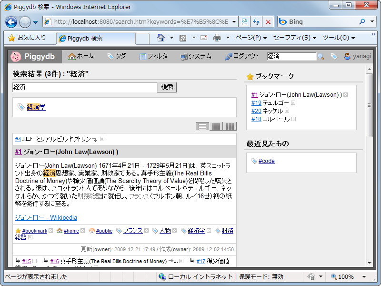The image size is (381, 286).
Task: Open the ページ(P) menu
Action: (x=251, y=38)
